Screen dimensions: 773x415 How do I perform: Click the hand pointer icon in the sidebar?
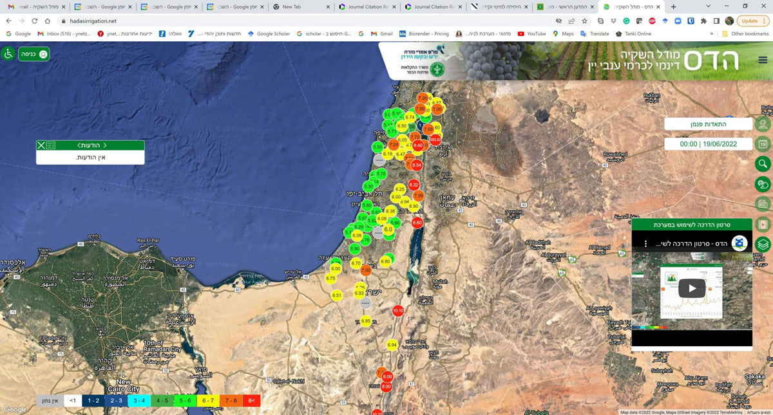point(763,185)
